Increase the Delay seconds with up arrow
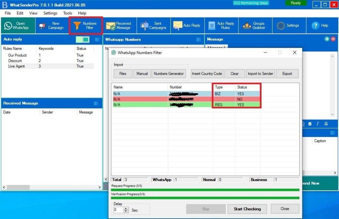This screenshot has width=339, height=219. [x=126, y=208]
